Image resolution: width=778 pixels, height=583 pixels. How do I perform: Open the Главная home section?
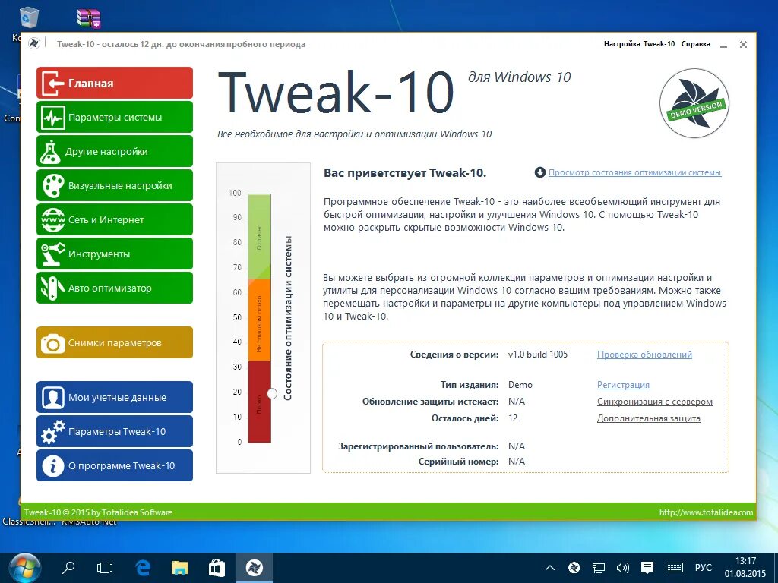click(x=115, y=83)
